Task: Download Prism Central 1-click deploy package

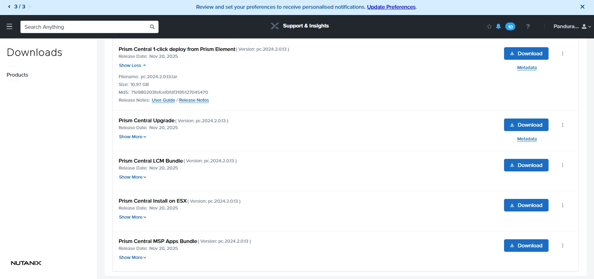Action: (x=526, y=53)
